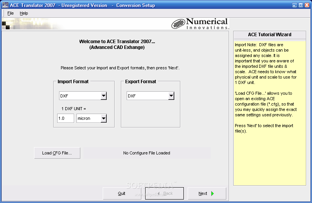
Task: Click the Import Format group label
Action: click(x=73, y=82)
